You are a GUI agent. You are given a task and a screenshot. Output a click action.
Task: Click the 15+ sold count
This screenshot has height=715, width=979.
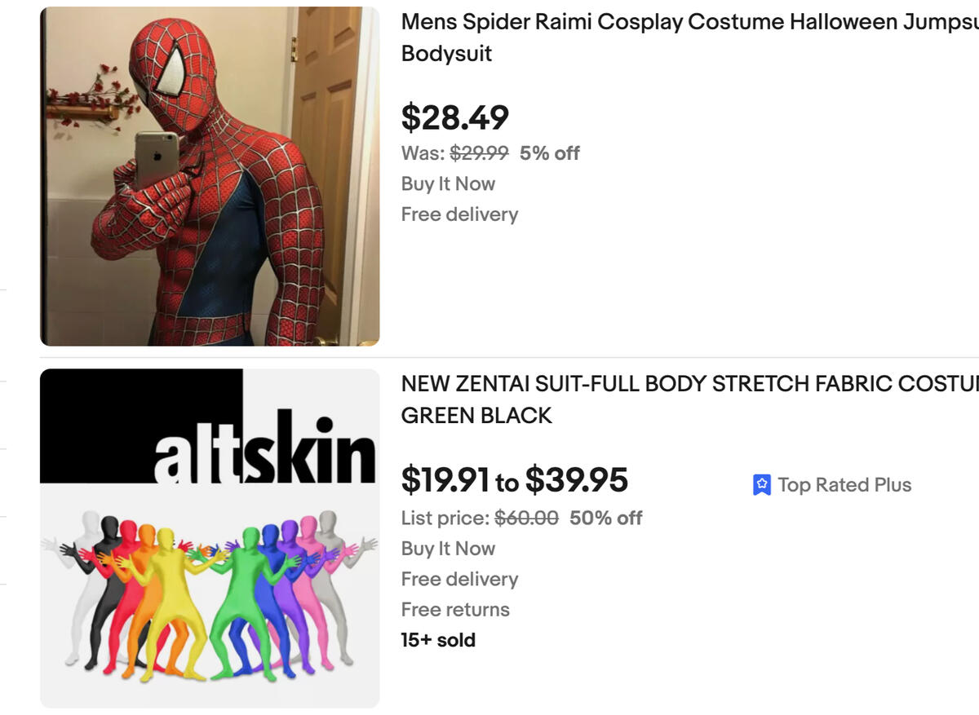click(438, 640)
